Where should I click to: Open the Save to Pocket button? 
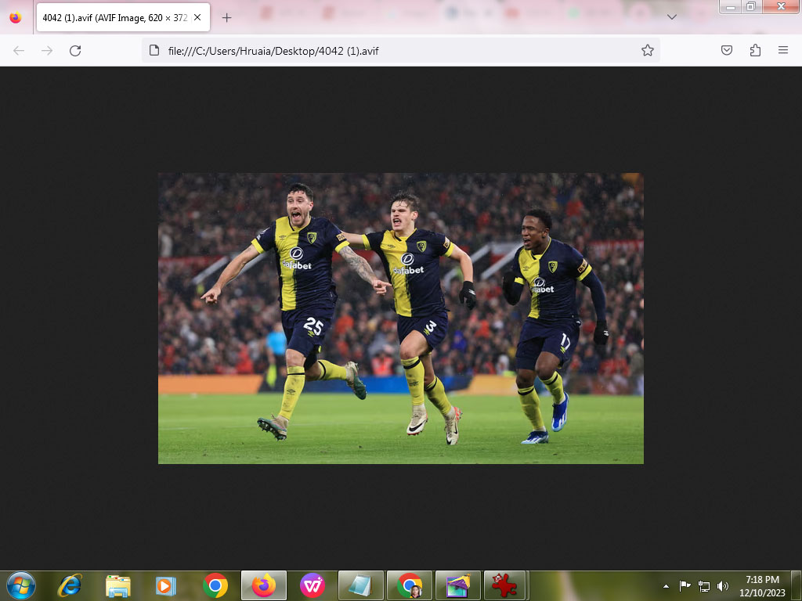point(727,50)
